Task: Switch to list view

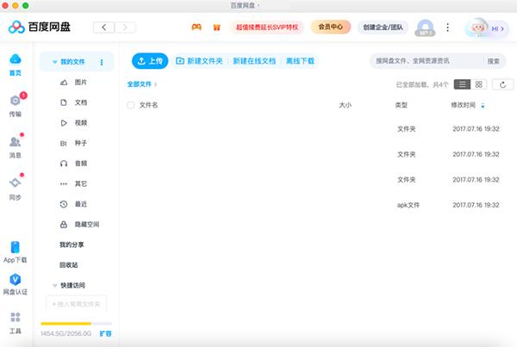Action: (x=462, y=84)
